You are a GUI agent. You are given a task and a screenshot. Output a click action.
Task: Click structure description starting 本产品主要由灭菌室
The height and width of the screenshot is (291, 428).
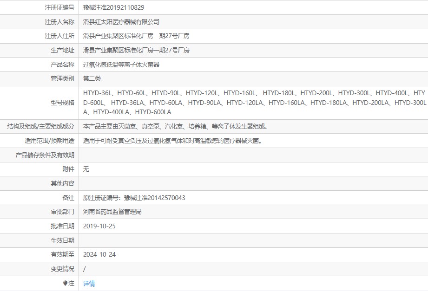tap(176, 127)
